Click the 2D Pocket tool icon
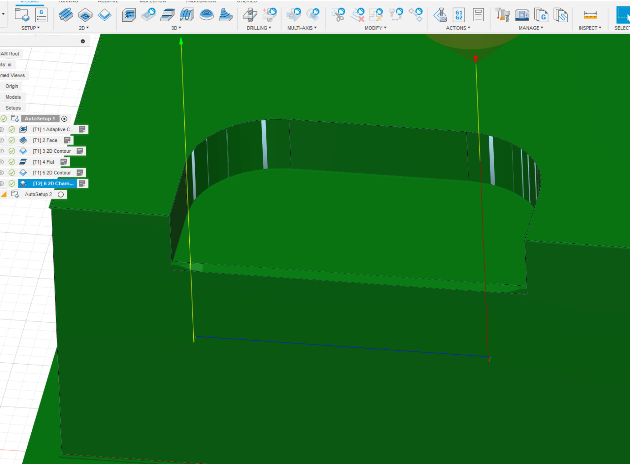Viewport: 630px width, 464px height. (x=85, y=15)
